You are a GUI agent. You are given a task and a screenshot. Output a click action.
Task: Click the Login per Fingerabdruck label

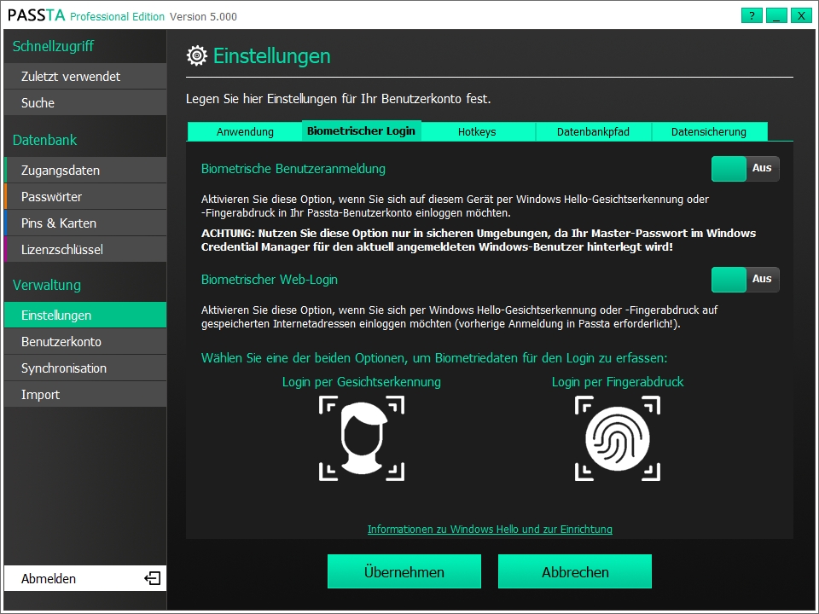coord(618,382)
